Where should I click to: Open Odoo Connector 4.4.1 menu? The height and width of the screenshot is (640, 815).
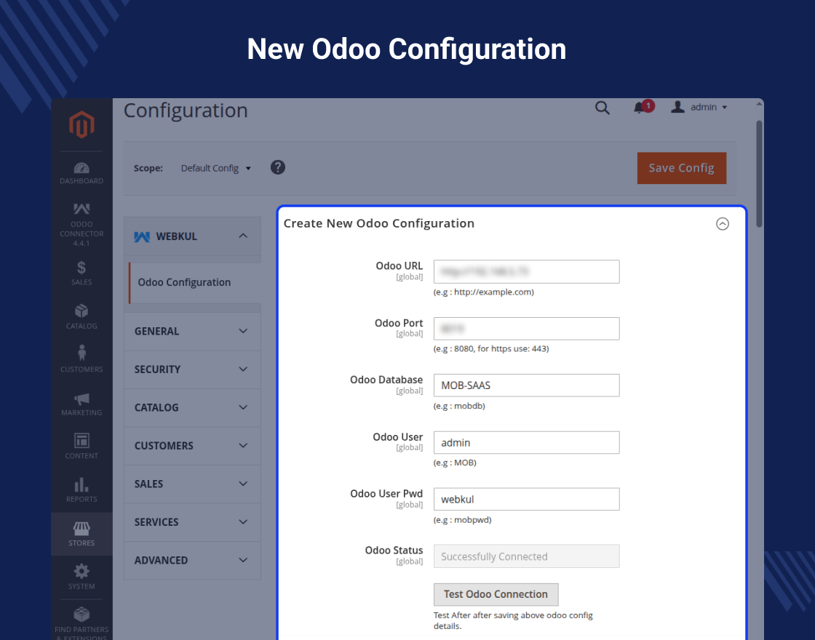pos(81,225)
